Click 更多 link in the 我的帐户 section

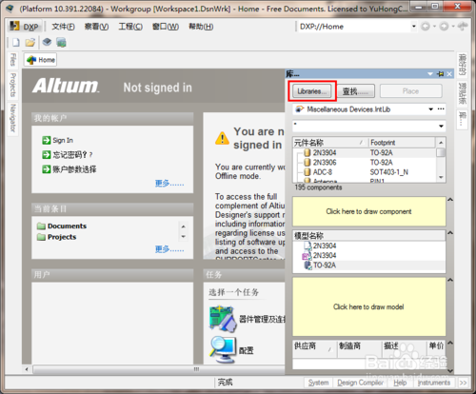(169, 183)
